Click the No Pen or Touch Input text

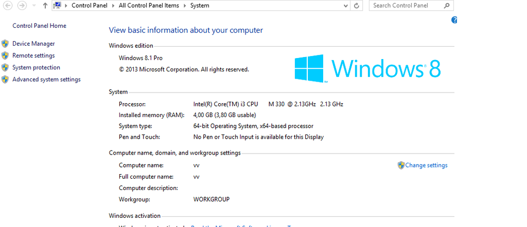[258, 137]
